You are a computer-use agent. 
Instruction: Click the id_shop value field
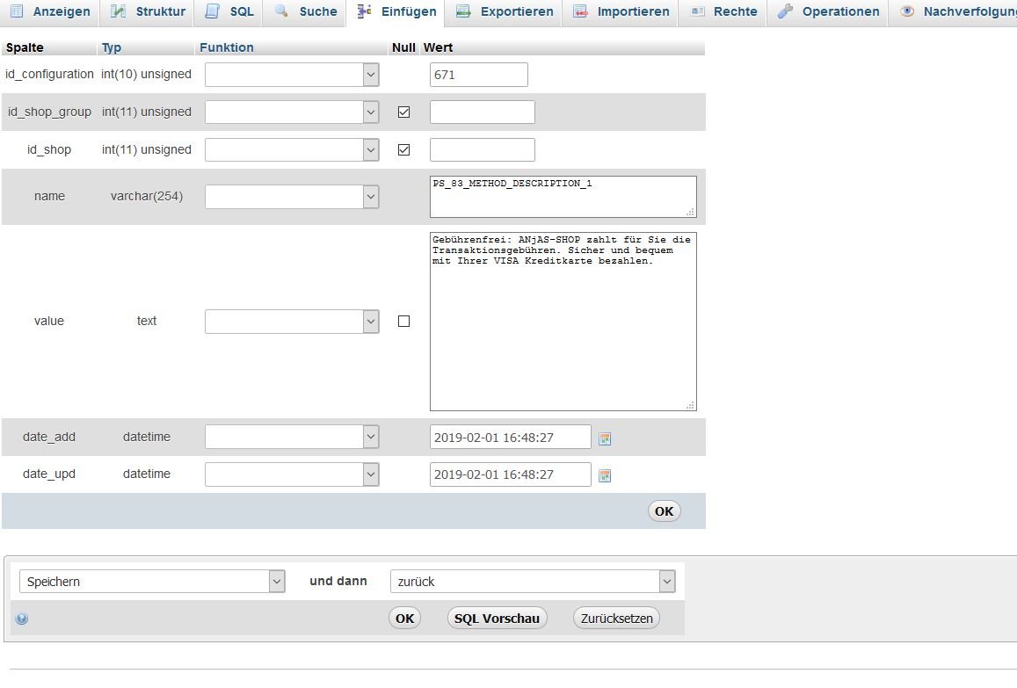point(483,149)
